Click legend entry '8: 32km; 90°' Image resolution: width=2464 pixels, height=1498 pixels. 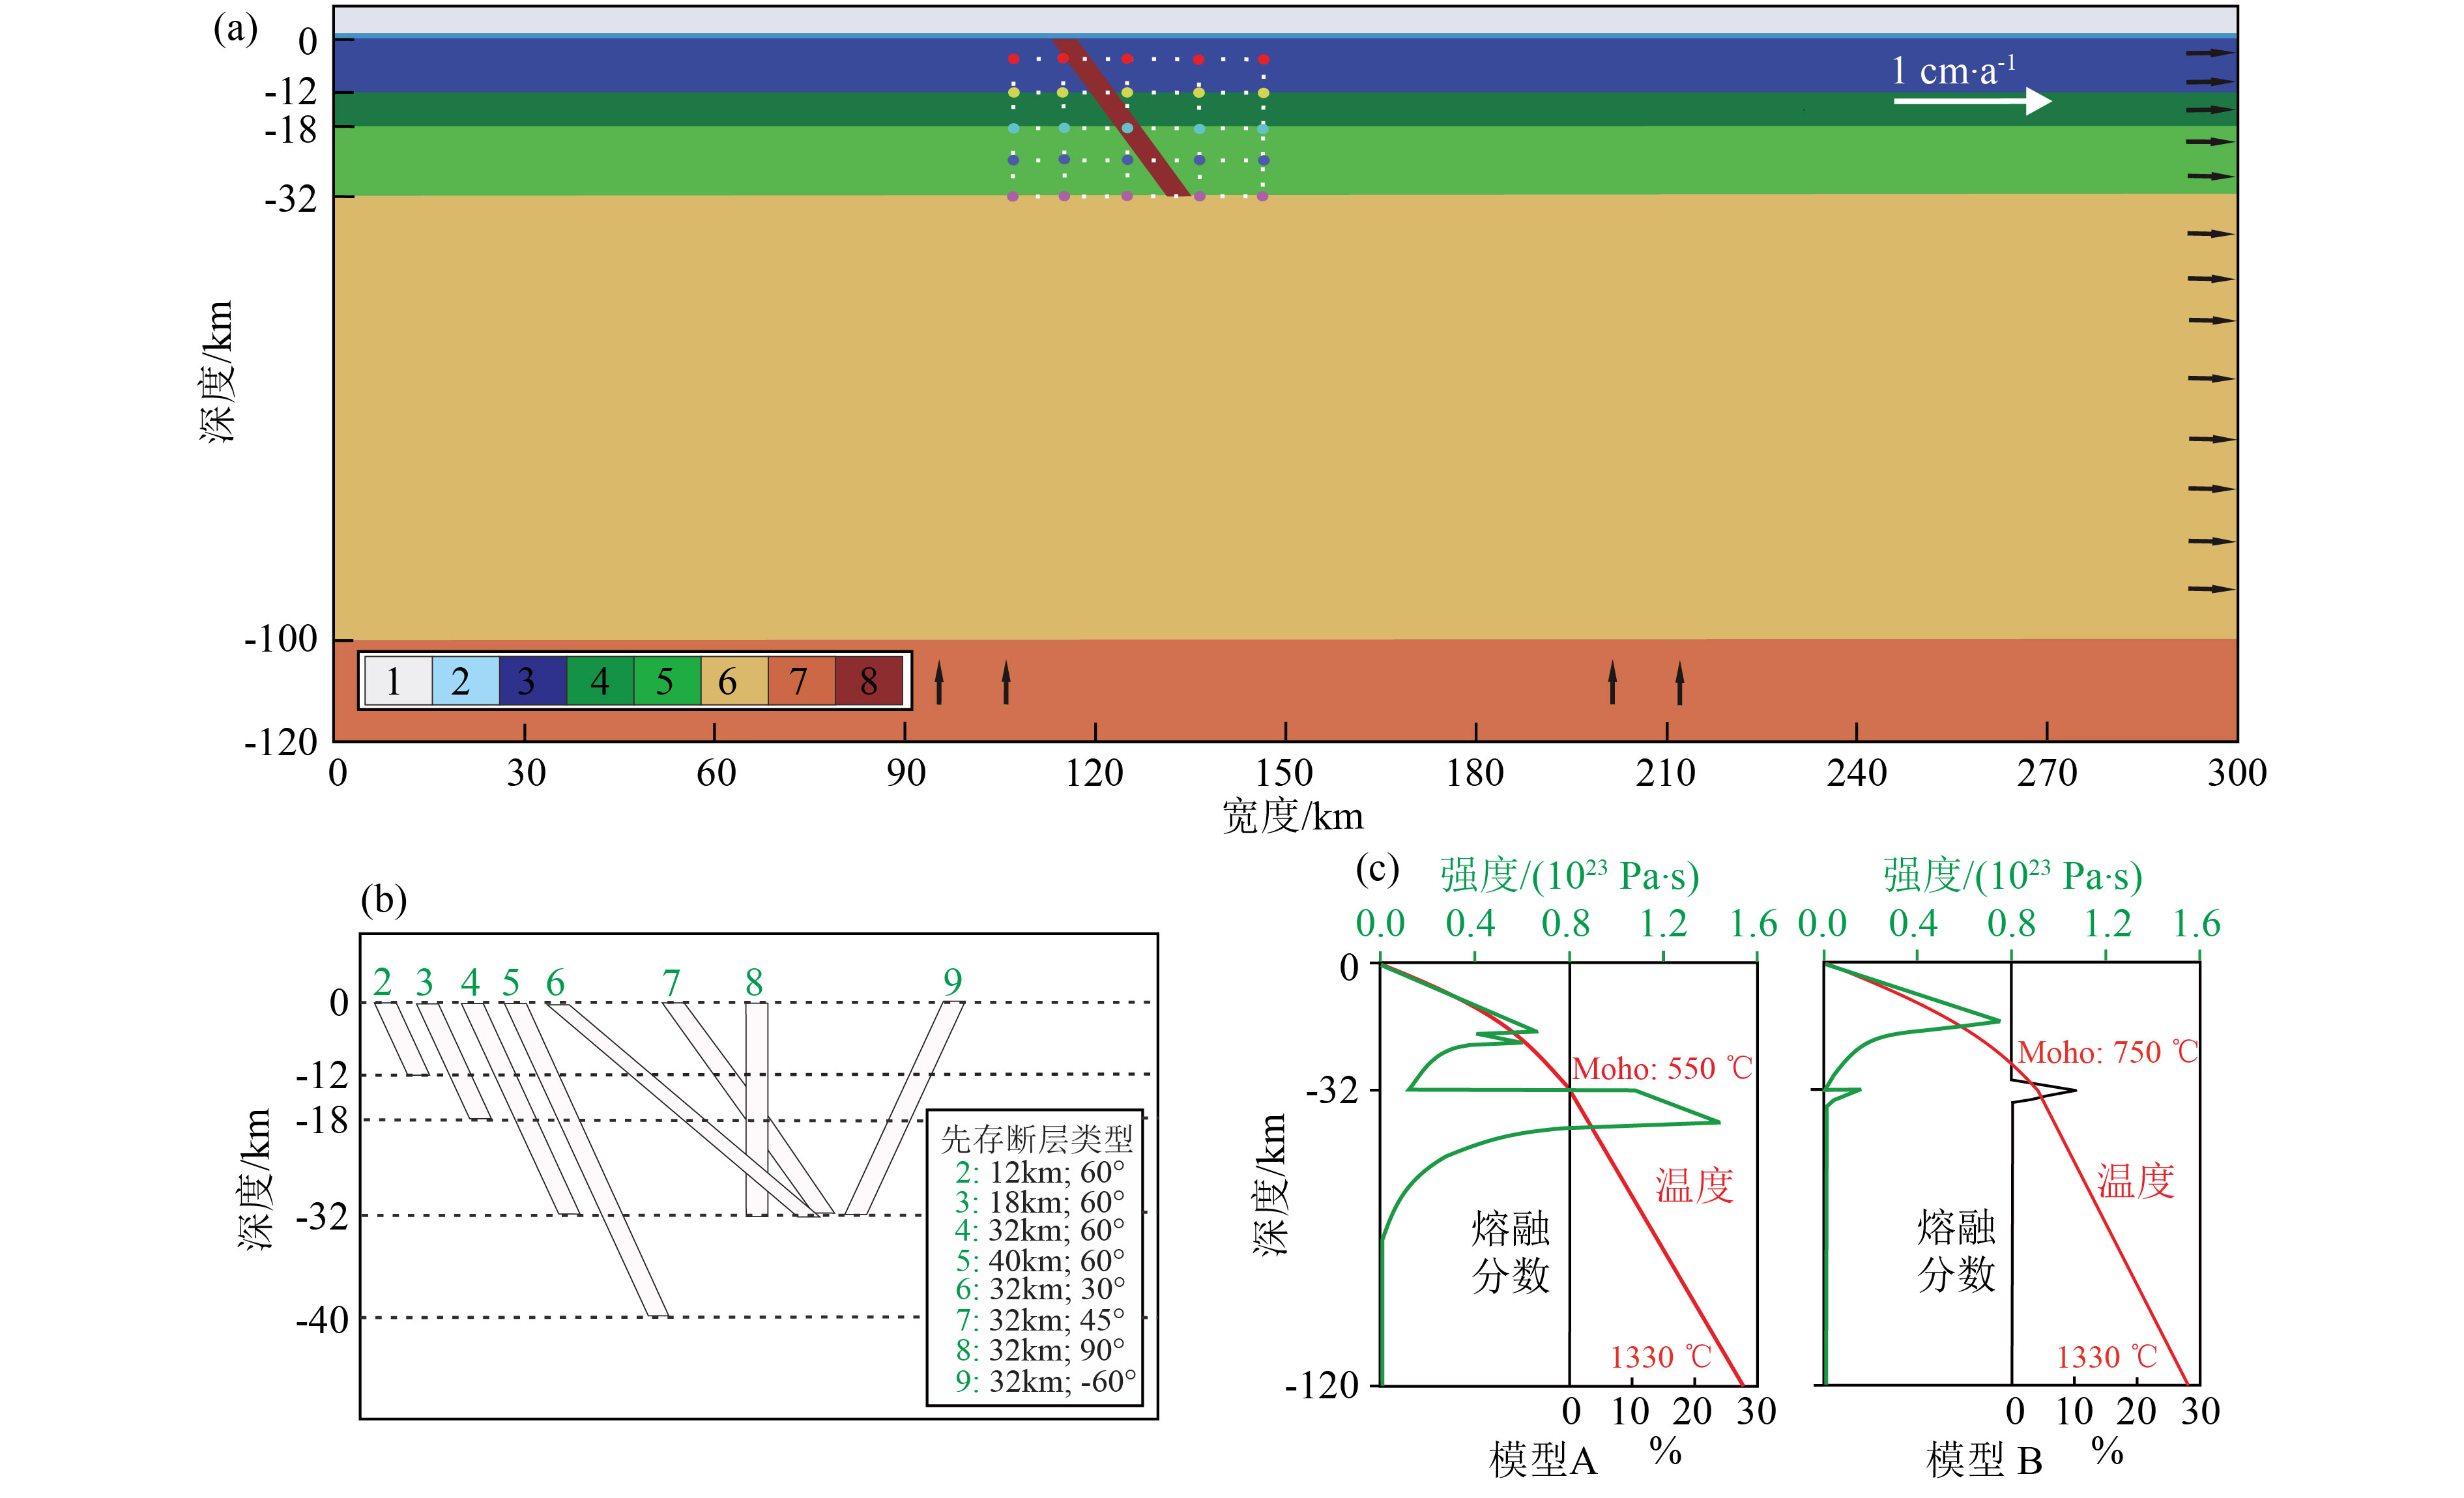1039,1350
